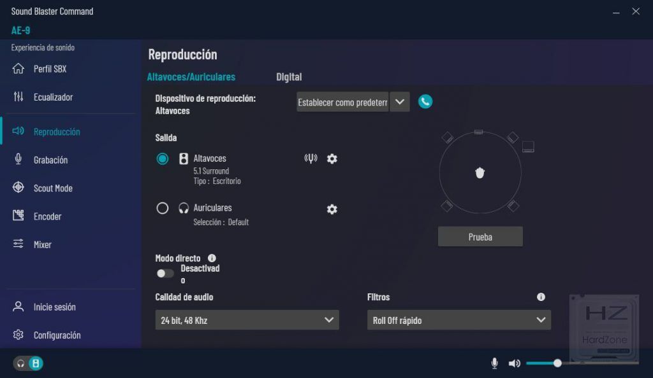Viewport: 653px width, 378px height.
Task: Click the Inicie sesión user icon
Action: click(x=18, y=307)
